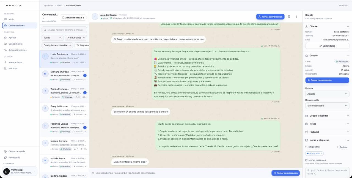Open the Cualquier responsable filter dropdown
Screen dimensions: 352x178
tap(57, 45)
